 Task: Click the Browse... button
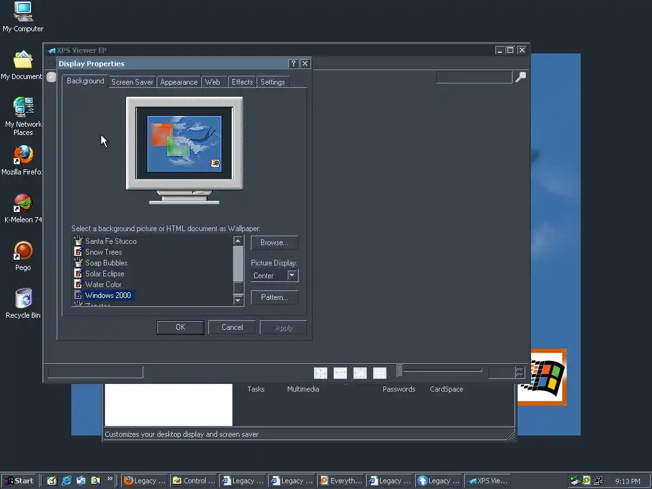tap(274, 243)
